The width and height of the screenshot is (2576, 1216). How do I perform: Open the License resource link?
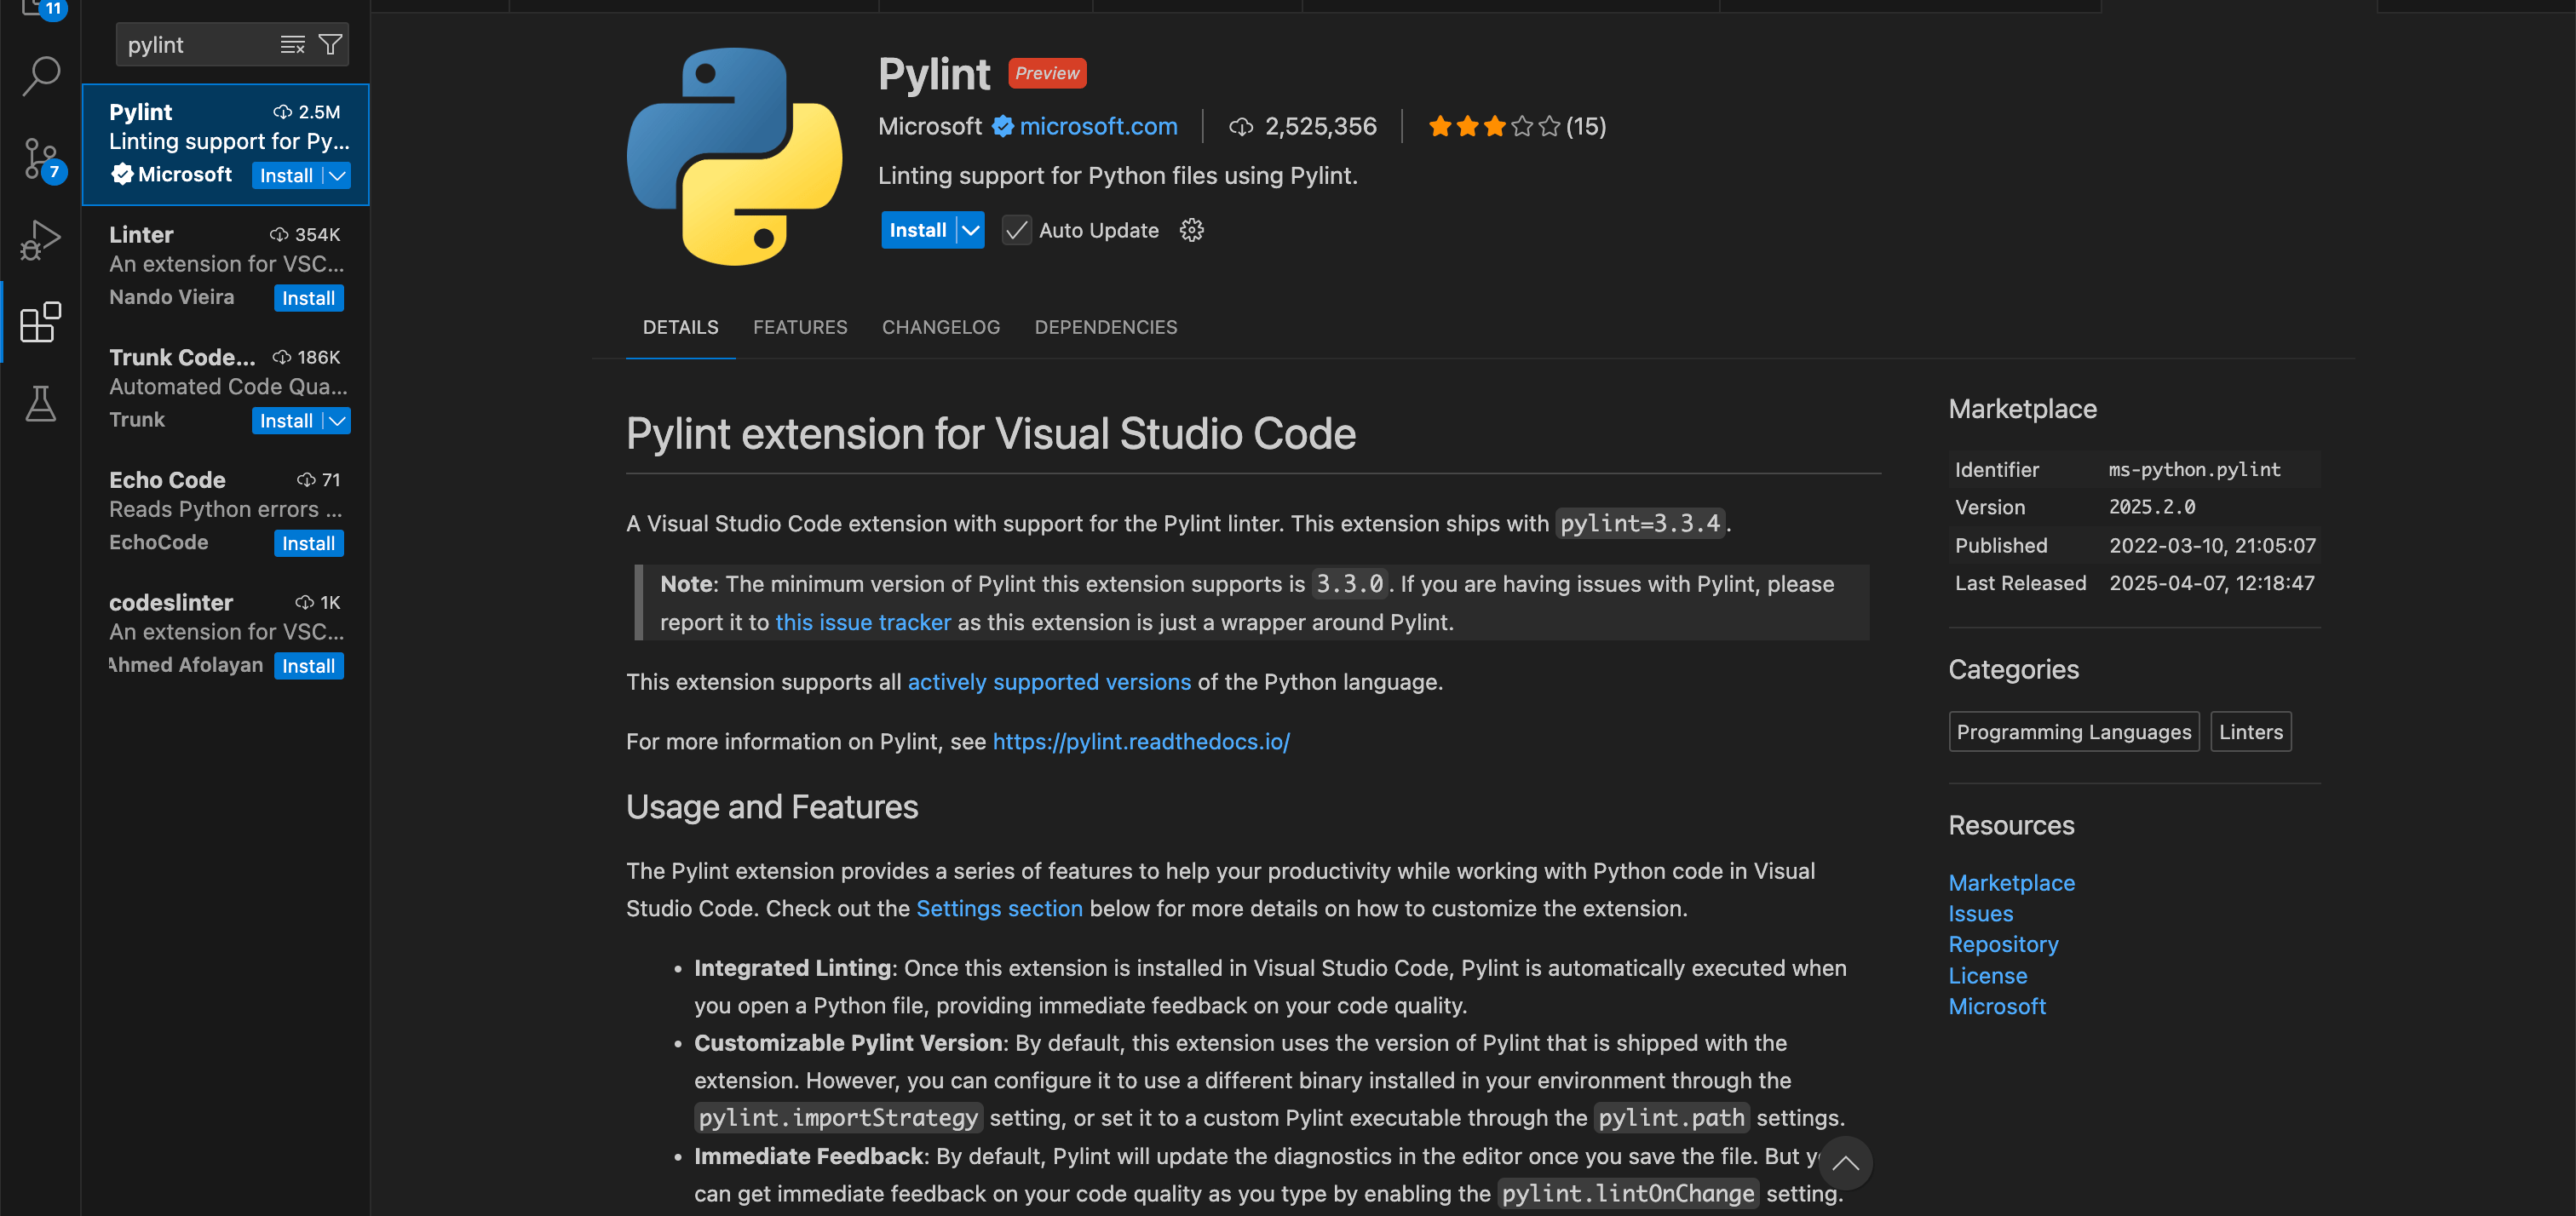coord(1987,976)
